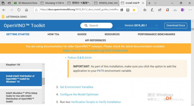This screenshot has height=106, width=194.
Task: Click the Download Docs button
Action: click(176, 26)
